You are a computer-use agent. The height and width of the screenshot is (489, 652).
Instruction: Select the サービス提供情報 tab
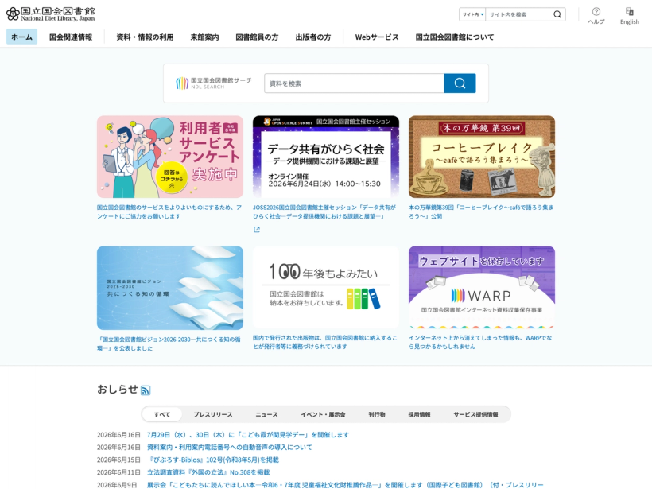[x=475, y=414]
